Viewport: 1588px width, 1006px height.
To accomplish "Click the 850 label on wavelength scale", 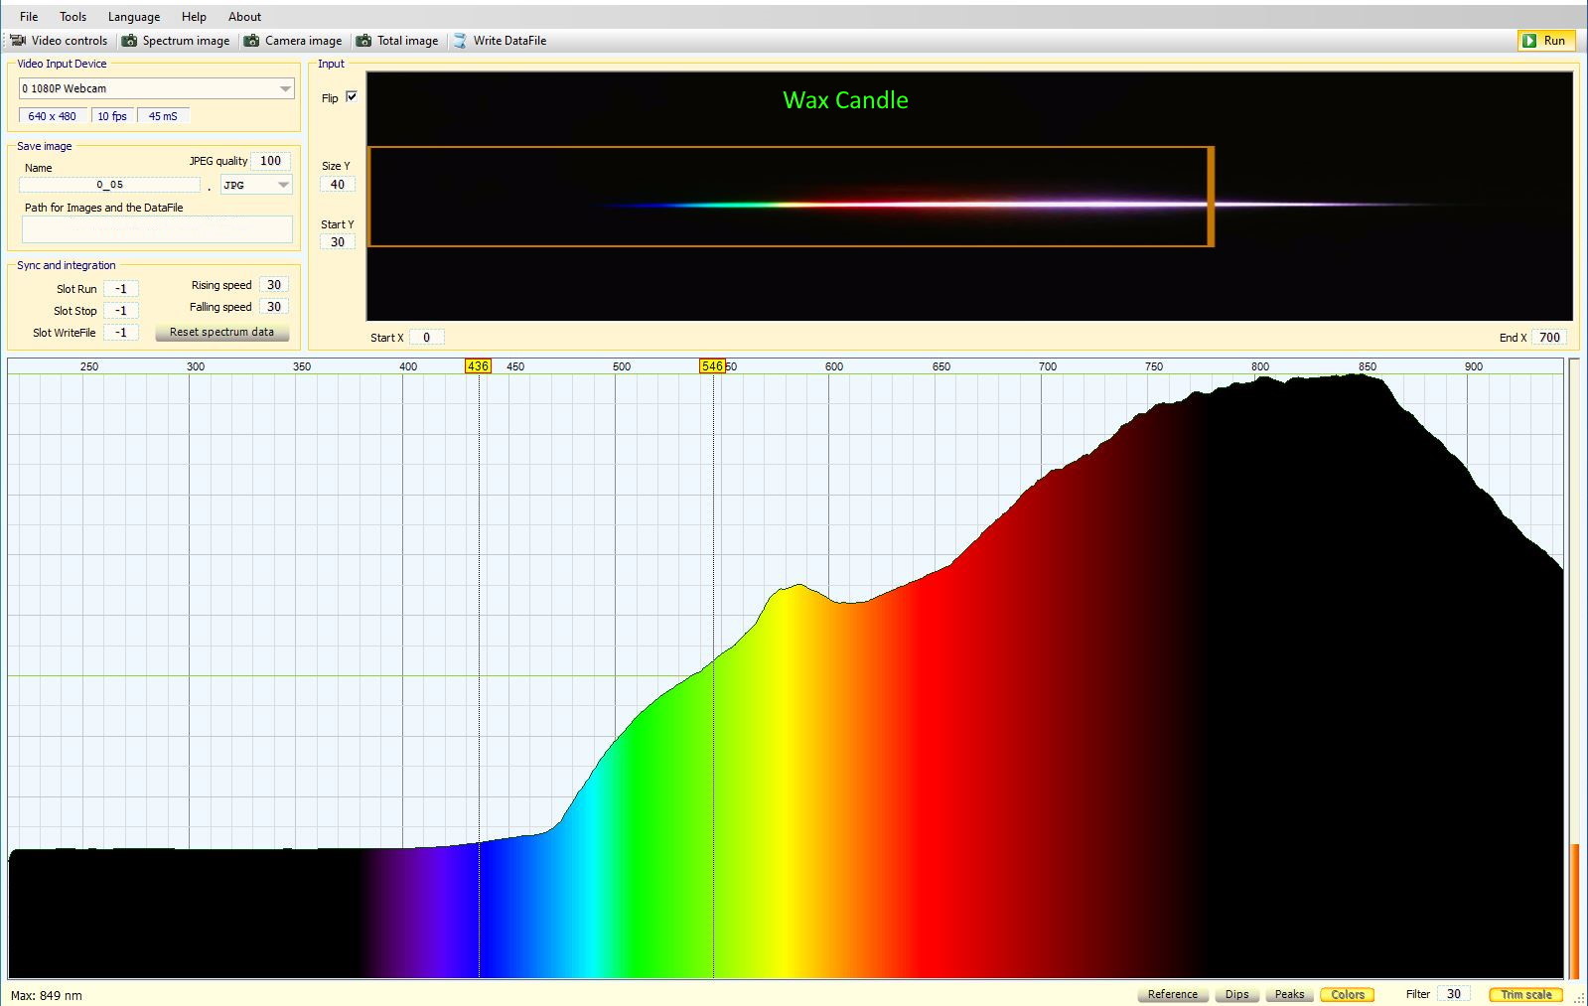I will pos(1368,366).
